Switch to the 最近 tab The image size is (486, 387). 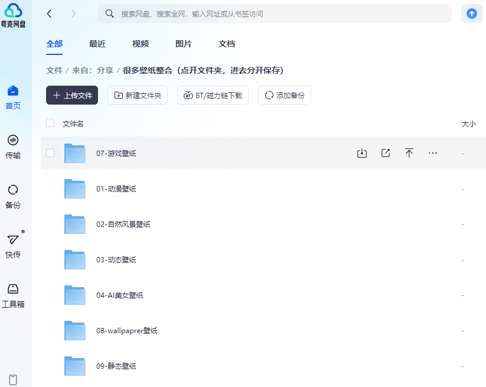(97, 44)
